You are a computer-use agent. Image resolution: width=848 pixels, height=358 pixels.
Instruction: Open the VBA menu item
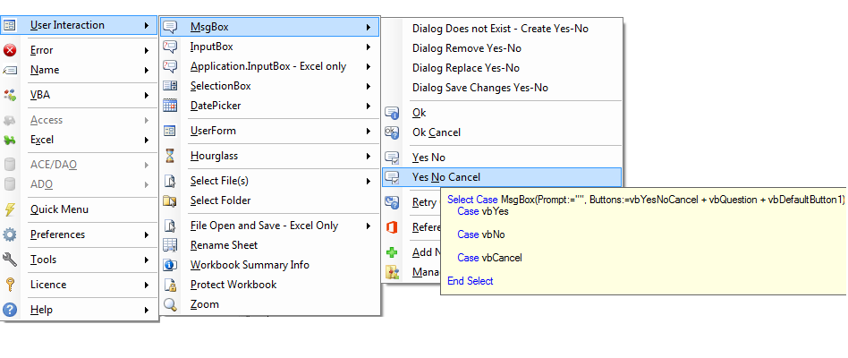click(41, 95)
